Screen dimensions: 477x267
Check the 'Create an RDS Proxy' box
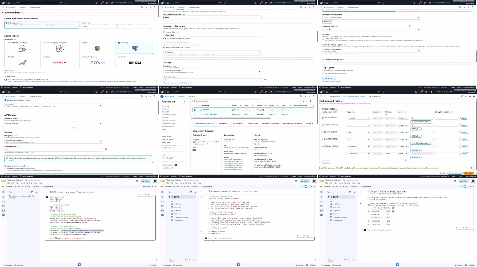pos(323,39)
